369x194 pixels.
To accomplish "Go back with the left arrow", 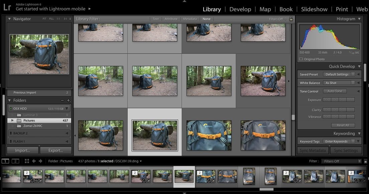I will [34, 161].
